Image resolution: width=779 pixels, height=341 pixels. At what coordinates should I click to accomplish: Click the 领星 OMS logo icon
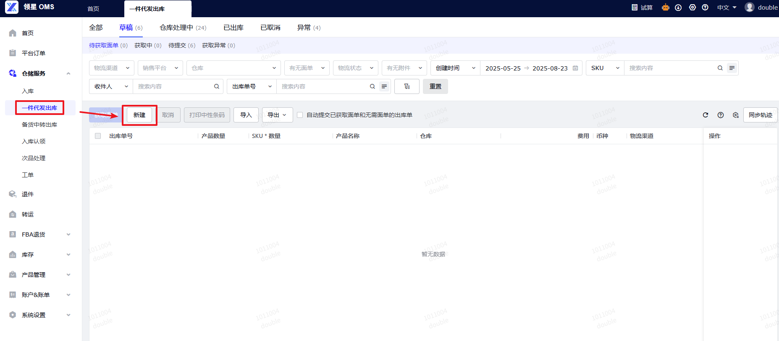click(12, 7)
